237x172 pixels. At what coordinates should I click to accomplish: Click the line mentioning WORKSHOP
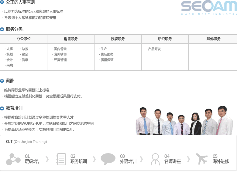pos(48,123)
